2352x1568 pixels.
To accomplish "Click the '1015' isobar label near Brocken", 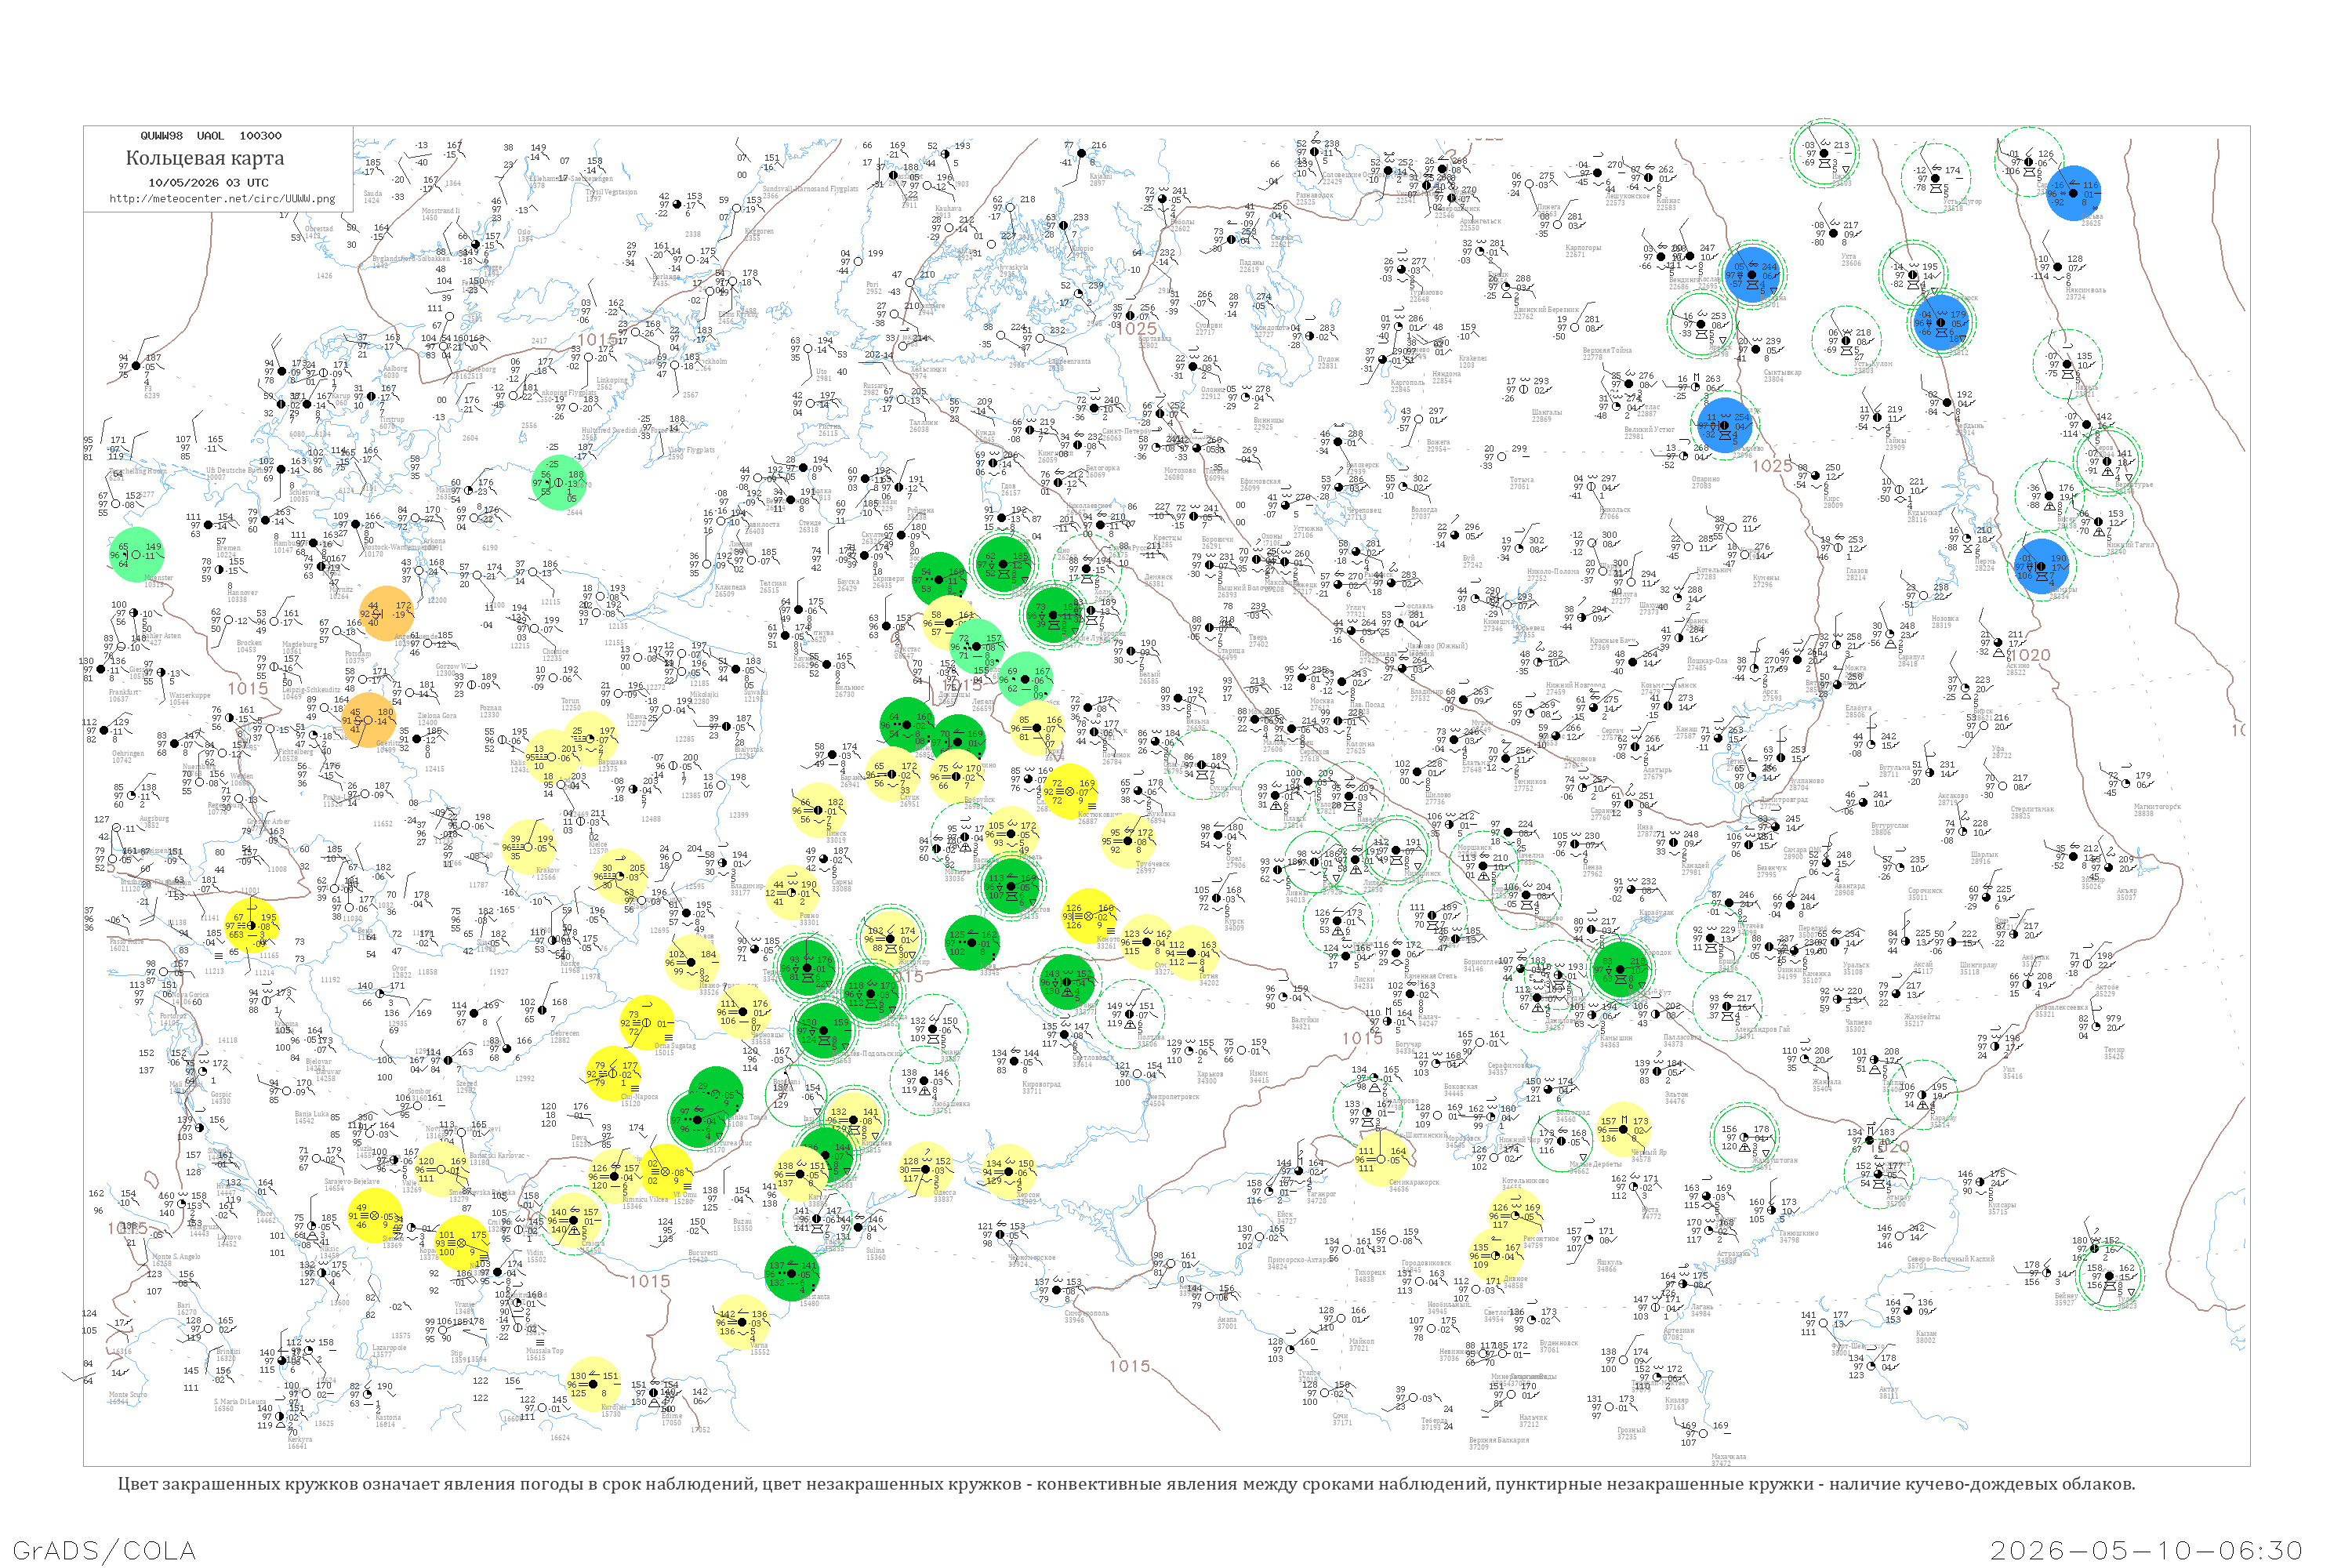I will coord(248,688).
